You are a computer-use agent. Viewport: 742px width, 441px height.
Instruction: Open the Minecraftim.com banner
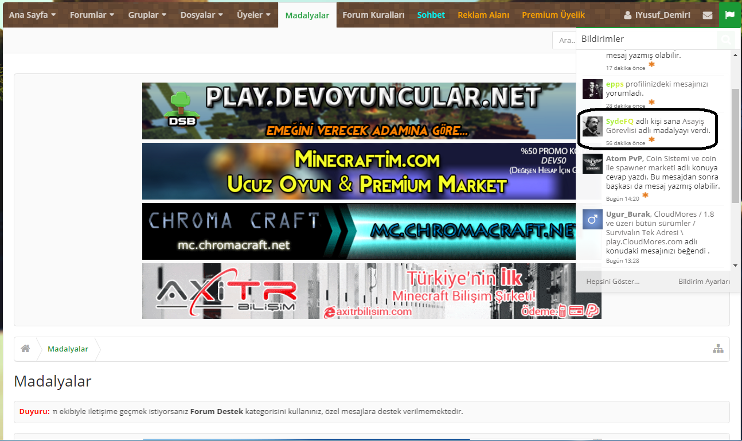tap(359, 171)
